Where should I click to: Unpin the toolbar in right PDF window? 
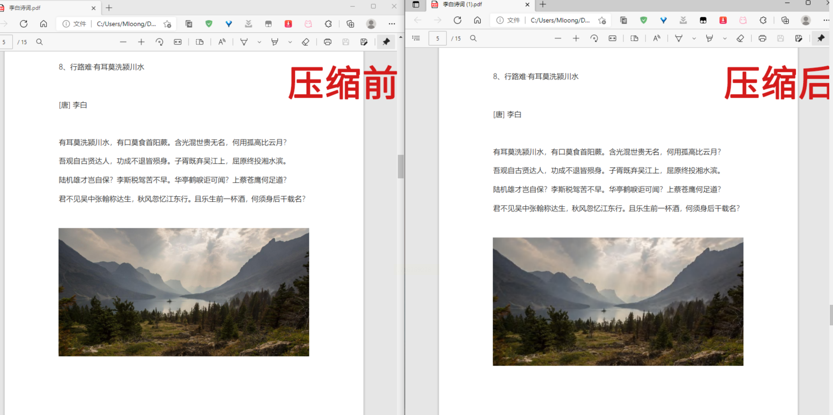pos(821,38)
